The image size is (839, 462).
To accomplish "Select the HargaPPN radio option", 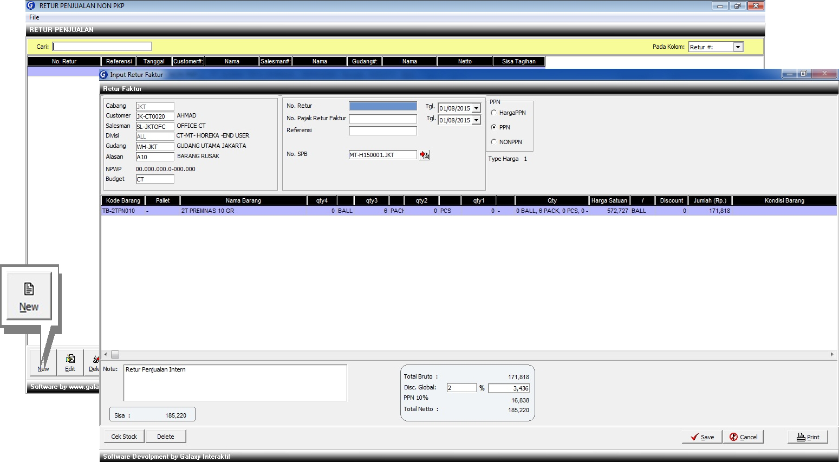I will click(x=494, y=113).
